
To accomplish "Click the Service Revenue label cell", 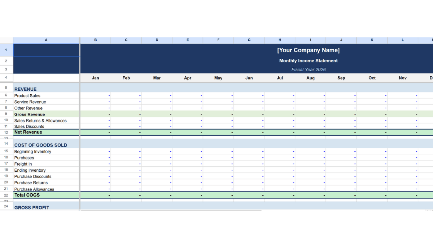I will [30, 102].
